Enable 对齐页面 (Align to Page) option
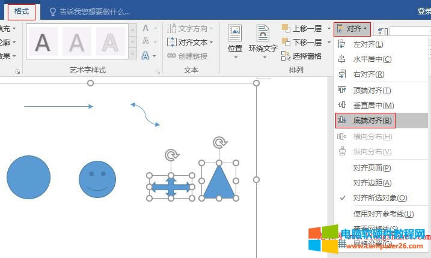431x258 pixels. [x=372, y=168]
